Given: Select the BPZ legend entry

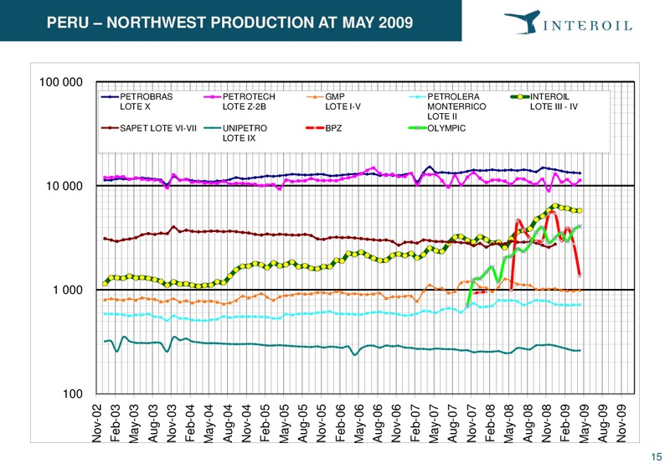Looking at the screenshot, I should [x=324, y=128].
